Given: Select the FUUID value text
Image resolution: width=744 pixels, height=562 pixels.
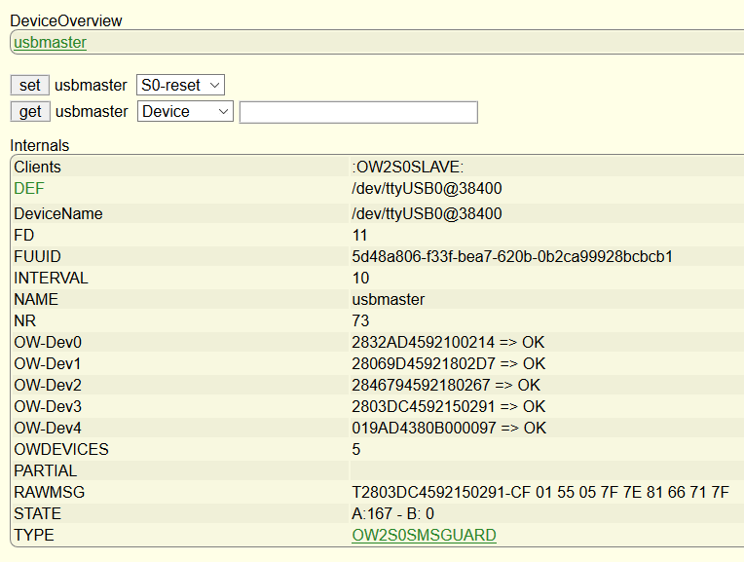Looking at the screenshot, I should point(512,257).
